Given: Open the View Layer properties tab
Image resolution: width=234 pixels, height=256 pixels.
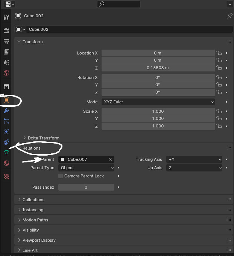Looking at the screenshot, I should coord(6,52).
